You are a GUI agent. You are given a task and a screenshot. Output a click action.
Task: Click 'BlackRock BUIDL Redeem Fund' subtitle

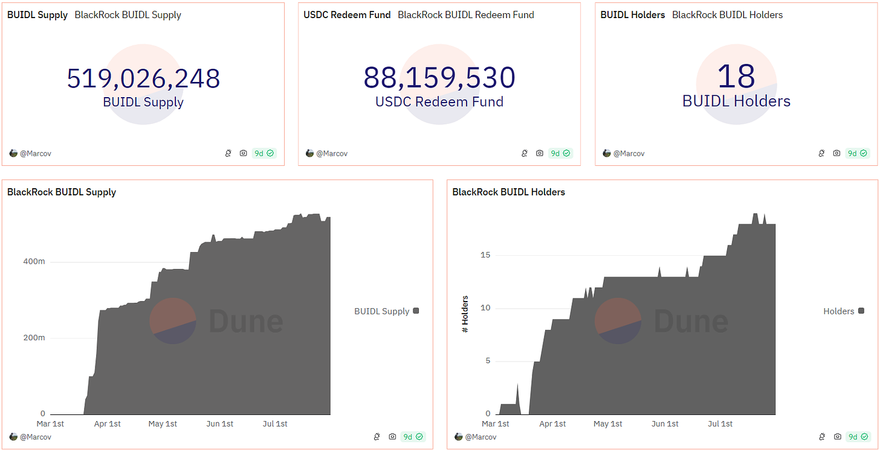(x=466, y=15)
